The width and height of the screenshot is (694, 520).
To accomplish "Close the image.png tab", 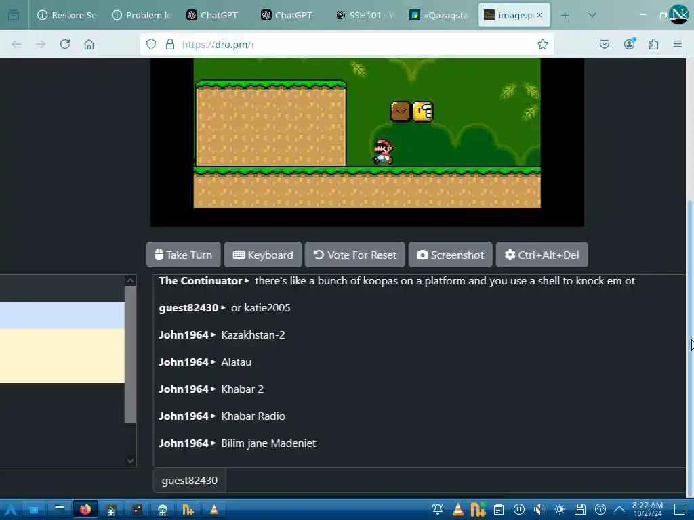I will pyautogui.click(x=539, y=15).
